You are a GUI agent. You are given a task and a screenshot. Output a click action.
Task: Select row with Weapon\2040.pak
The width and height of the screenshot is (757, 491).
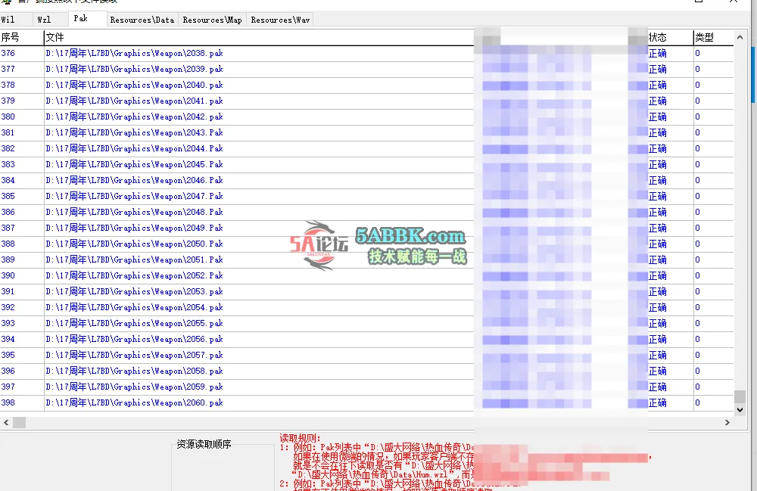pyautogui.click(x=367, y=85)
